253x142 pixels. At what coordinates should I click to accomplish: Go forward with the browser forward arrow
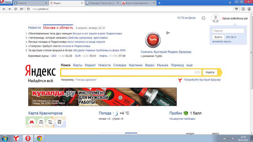(9, 9)
